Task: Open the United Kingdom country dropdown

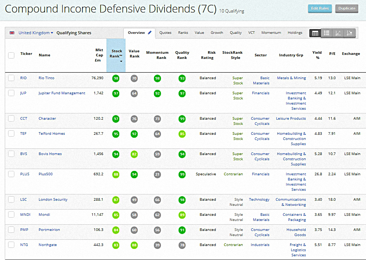Action: [x=36, y=33]
